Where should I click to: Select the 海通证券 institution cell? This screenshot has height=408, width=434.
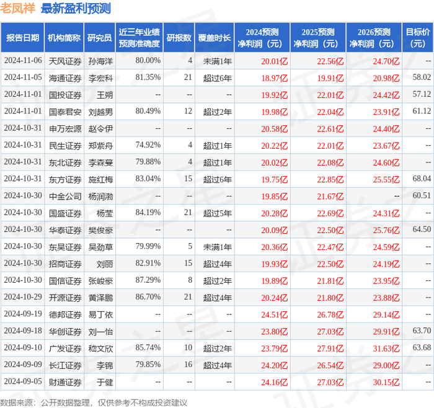[65, 78]
